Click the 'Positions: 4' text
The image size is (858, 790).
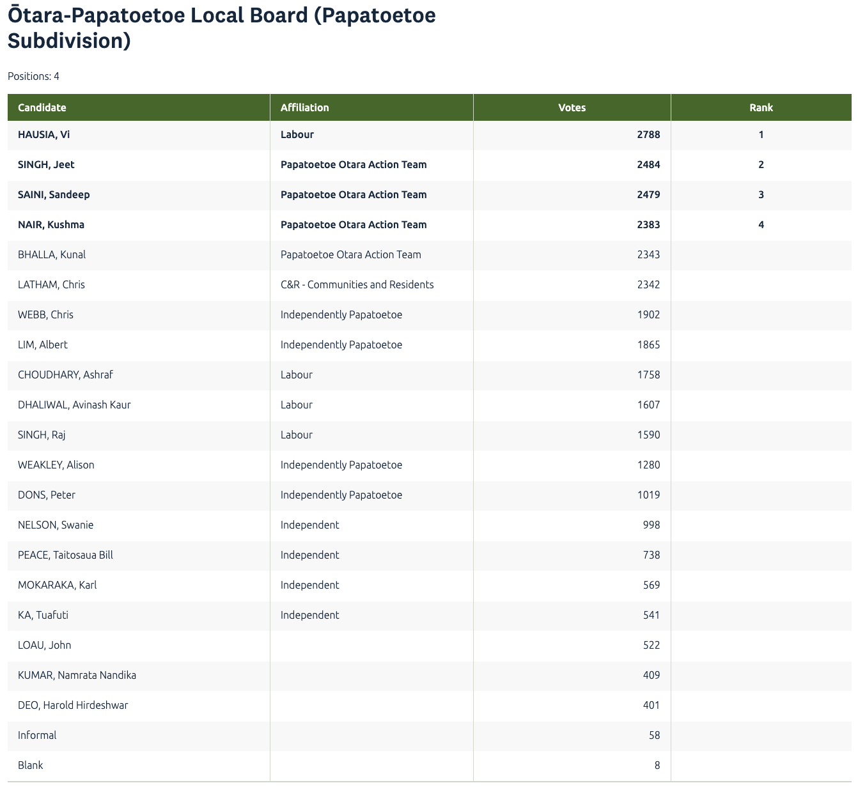pos(33,76)
